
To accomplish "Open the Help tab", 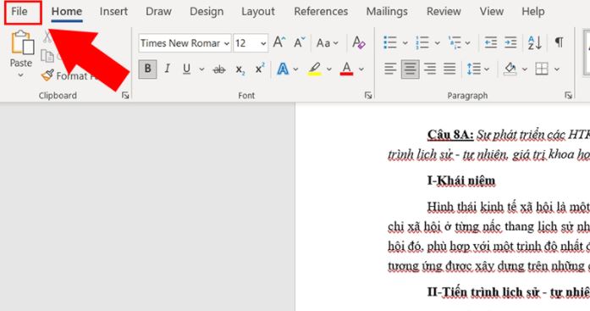I will coord(532,12).
